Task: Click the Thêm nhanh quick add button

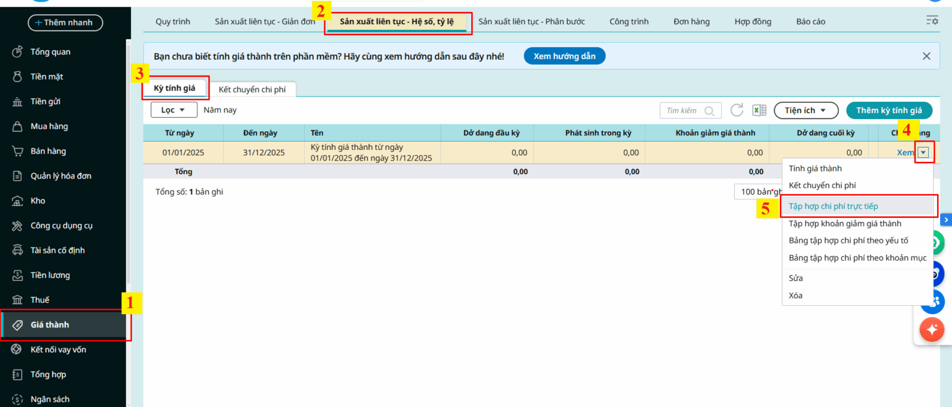Action: pyautogui.click(x=65, y=23)
